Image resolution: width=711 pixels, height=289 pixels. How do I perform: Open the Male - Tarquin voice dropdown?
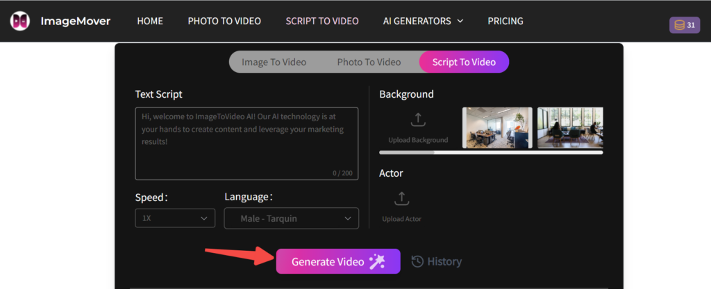pyautogui.click(x=292, y=218)
